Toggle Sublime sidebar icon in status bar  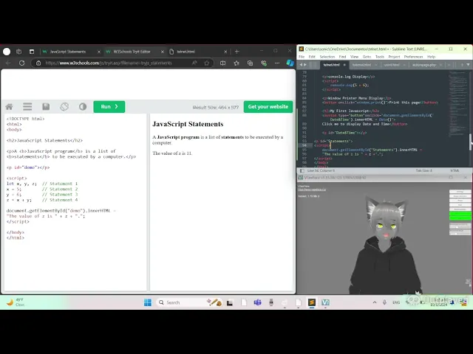pos(302,170)
